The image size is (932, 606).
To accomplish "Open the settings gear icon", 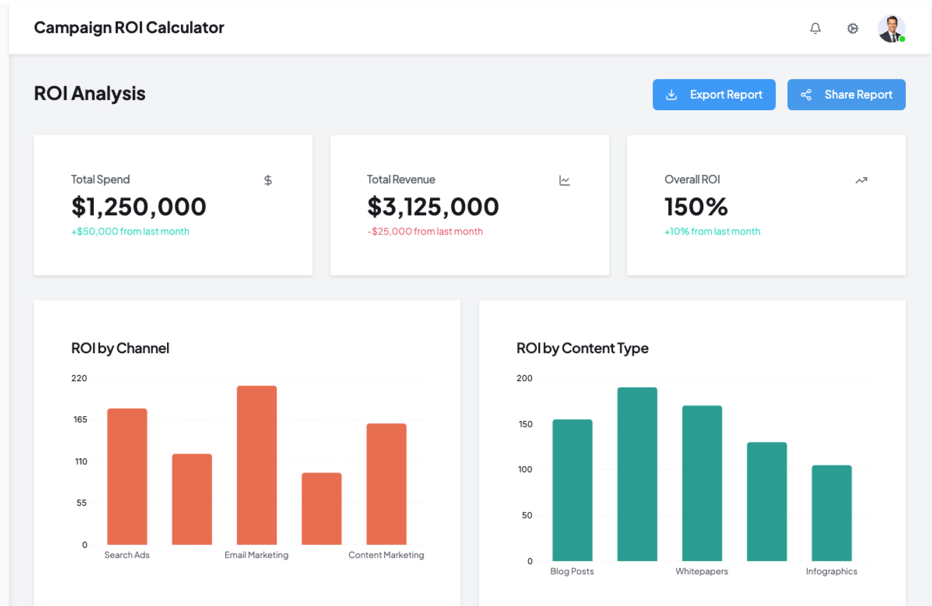I will (x=852, y=29).
